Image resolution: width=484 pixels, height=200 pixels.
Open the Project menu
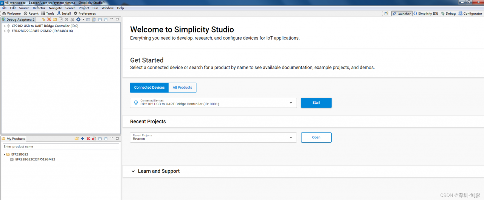(x=84, y=8)
